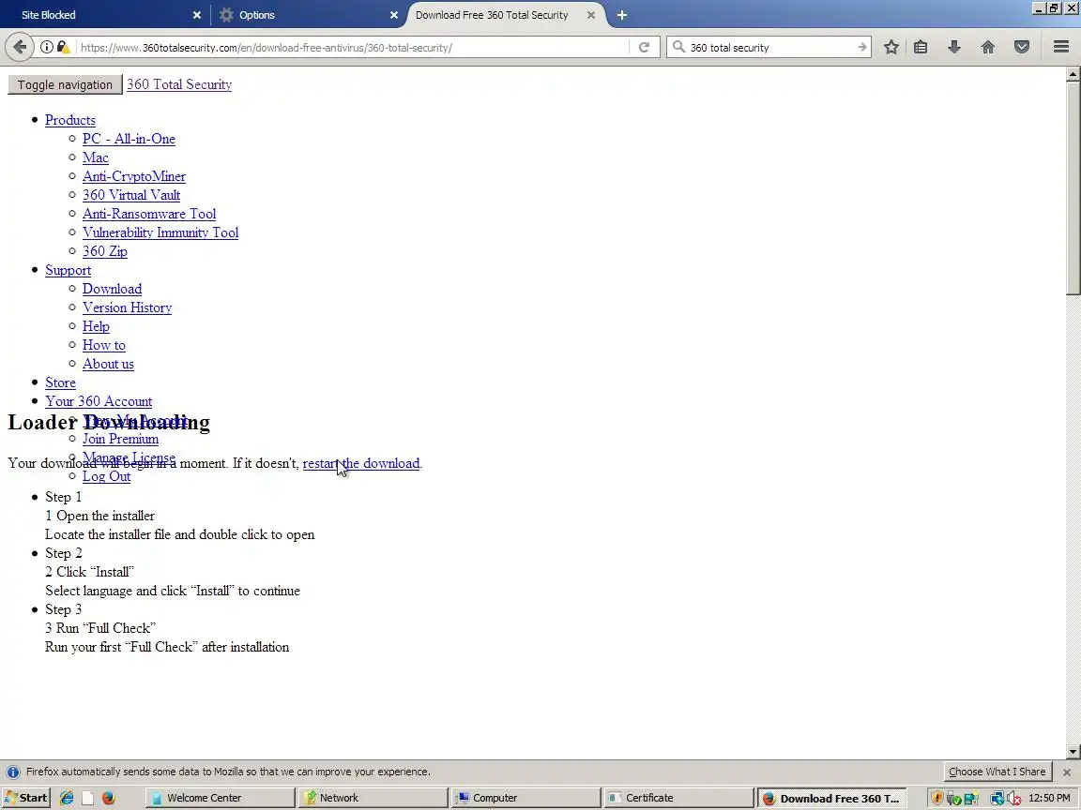The width and height of the screenshot is (1081, 810).
Task: Show bookmarks list icon
Action: click(x=921, y=47)
